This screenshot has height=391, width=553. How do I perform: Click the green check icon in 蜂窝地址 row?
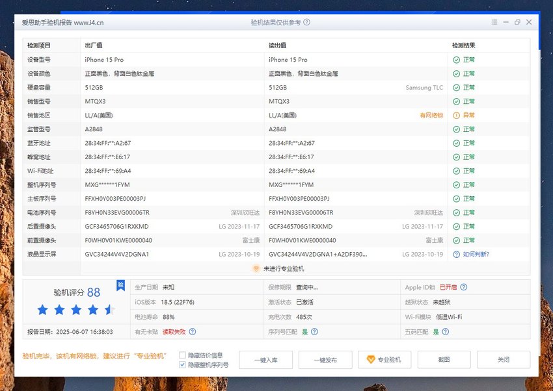pos(456,157)
